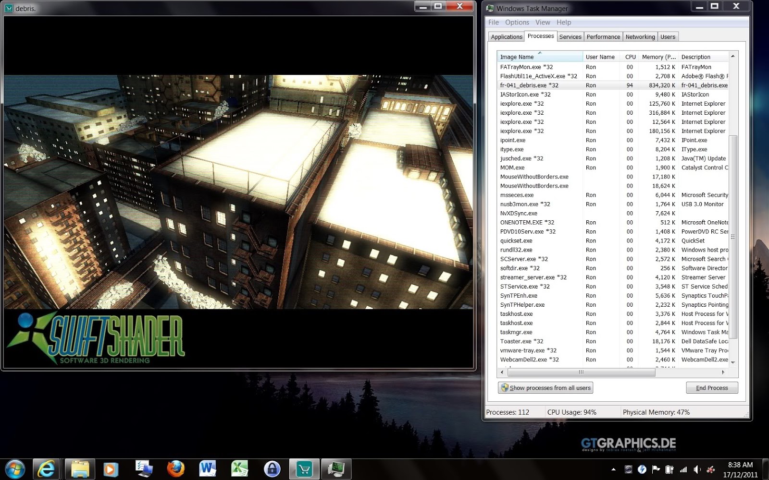Switch to the debris shopping-cart taskbar button
Image resolution: width=769 pixels, height=480 pixels.
pyautogui.click(x=304, y=469)
